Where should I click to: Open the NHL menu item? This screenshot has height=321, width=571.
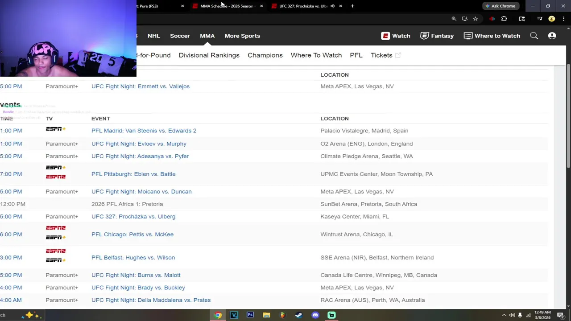point(153,36)
